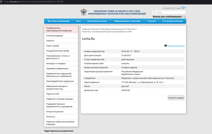212x134 pixels.
Task: Click the printer icon
Action: pyautogui.click(x=166, y=46)
